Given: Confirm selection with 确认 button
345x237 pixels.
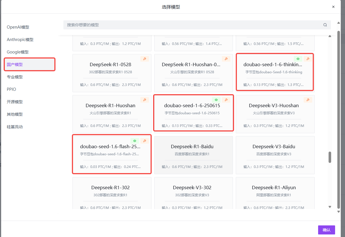Looking at the screenshot, I should point(326,230).
